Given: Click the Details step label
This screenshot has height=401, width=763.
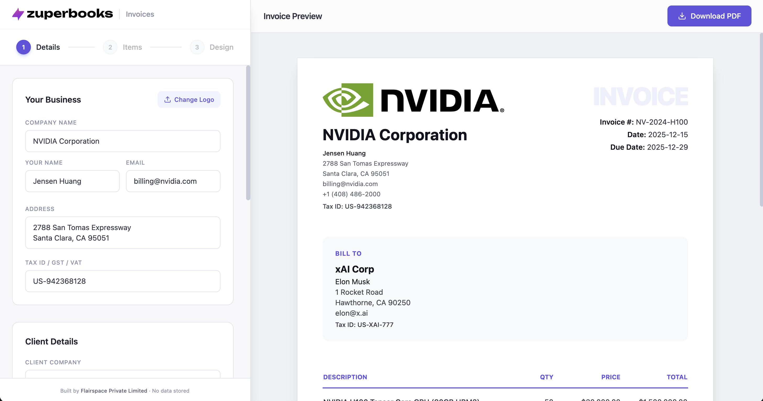Looking at the screenshot, I should [48, 47].
